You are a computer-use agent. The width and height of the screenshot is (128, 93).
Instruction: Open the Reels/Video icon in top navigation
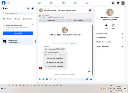click(63, 3)
